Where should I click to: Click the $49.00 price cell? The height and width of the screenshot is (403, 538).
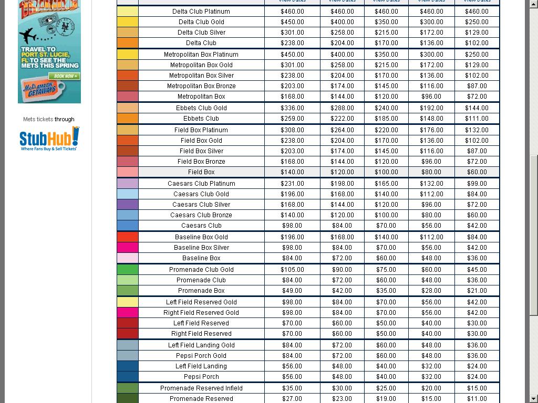coord(292,291)
